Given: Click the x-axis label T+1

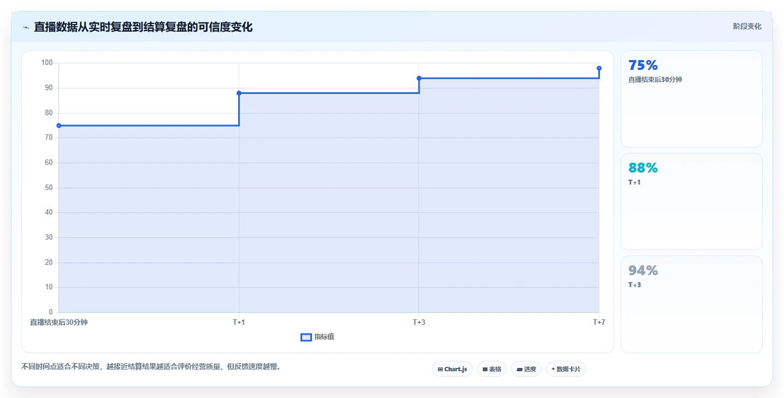Looking at the screenshot, I should coord(239,322).
